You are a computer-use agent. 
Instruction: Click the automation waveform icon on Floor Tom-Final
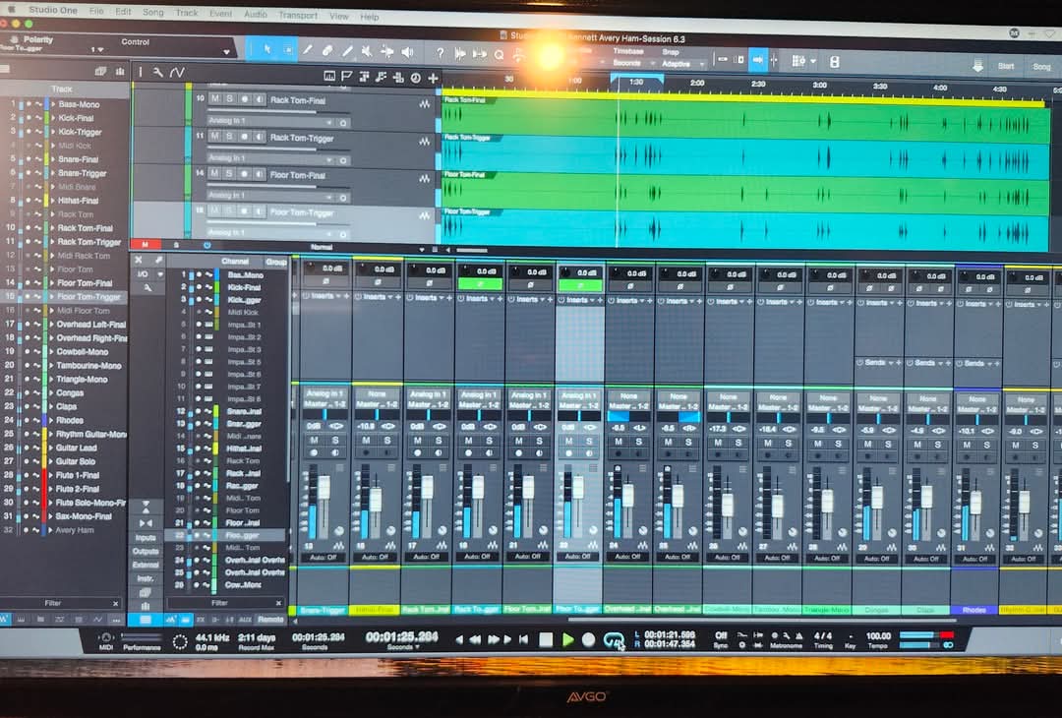[424, 178]
